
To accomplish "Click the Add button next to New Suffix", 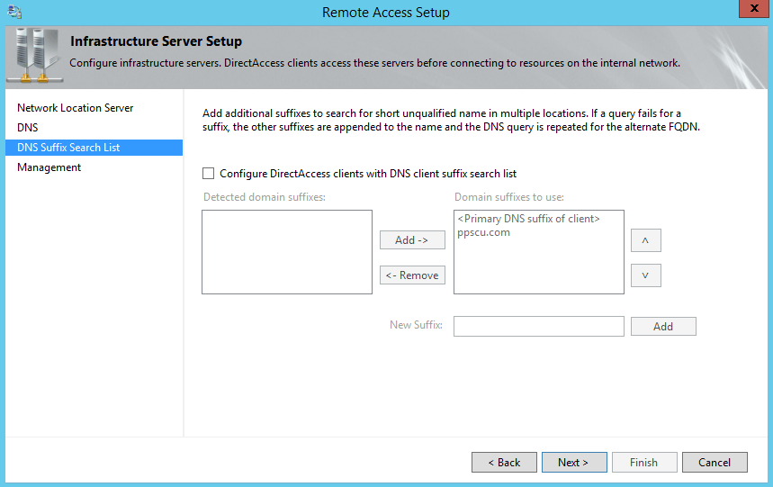I will click(663, 326).
